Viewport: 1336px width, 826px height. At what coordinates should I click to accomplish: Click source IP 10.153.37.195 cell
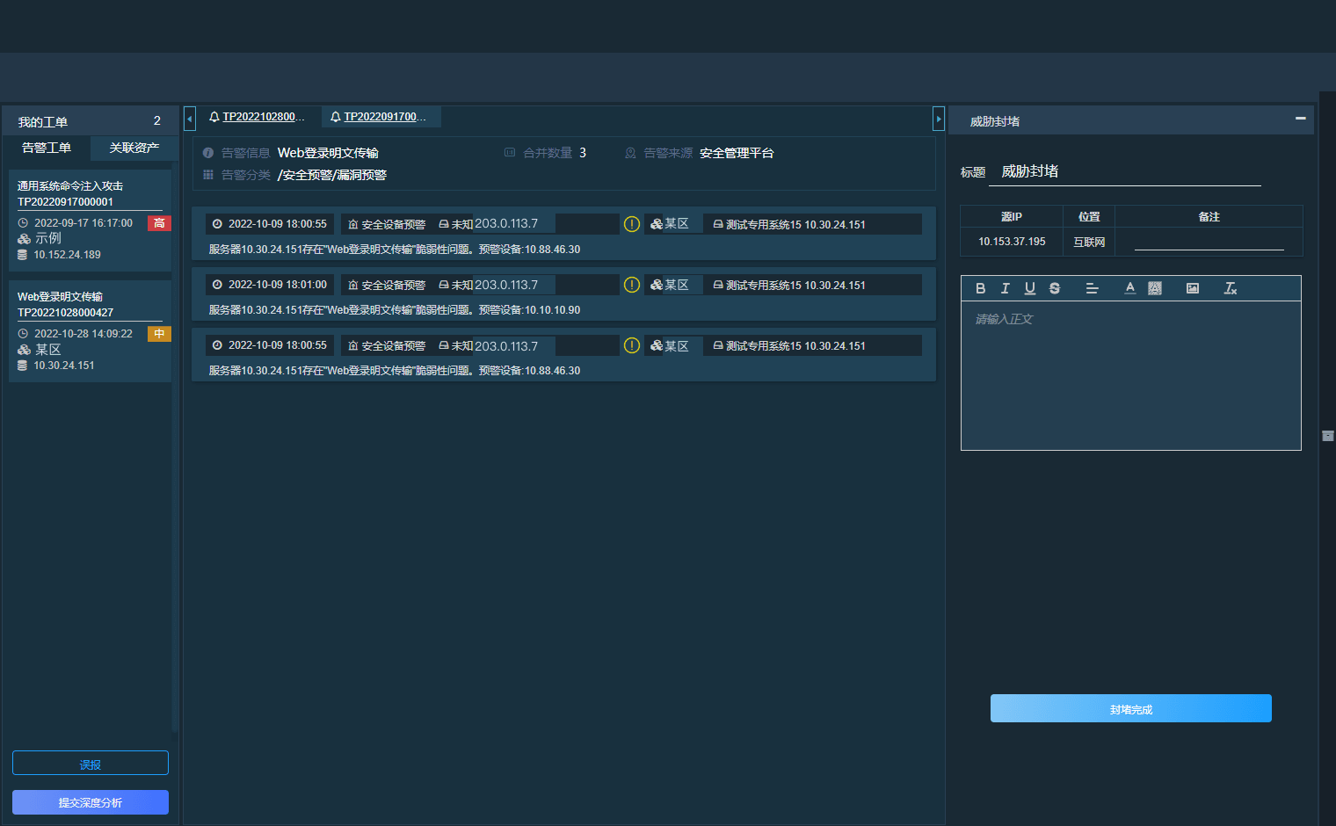(x=1012, y=242)
